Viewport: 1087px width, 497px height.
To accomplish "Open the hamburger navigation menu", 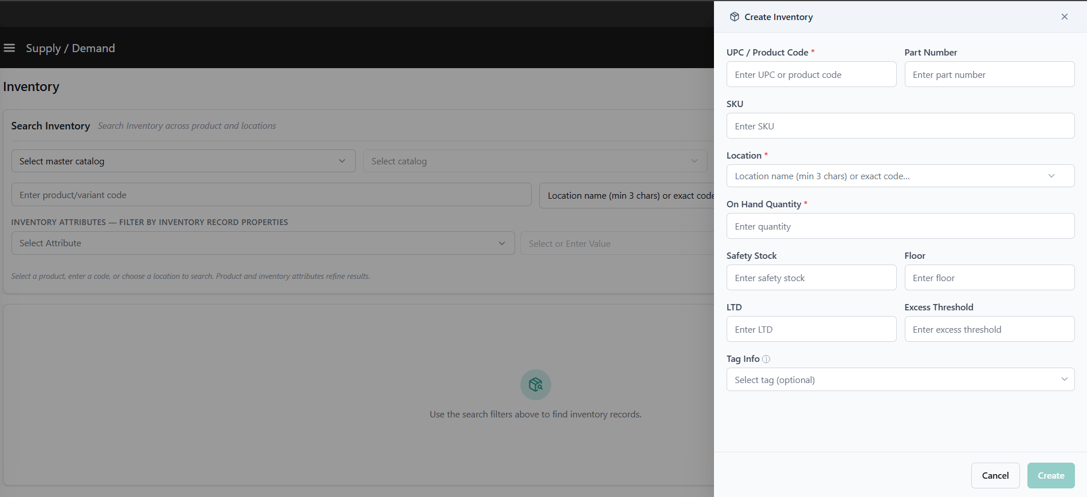I will [x=9, y=48].
